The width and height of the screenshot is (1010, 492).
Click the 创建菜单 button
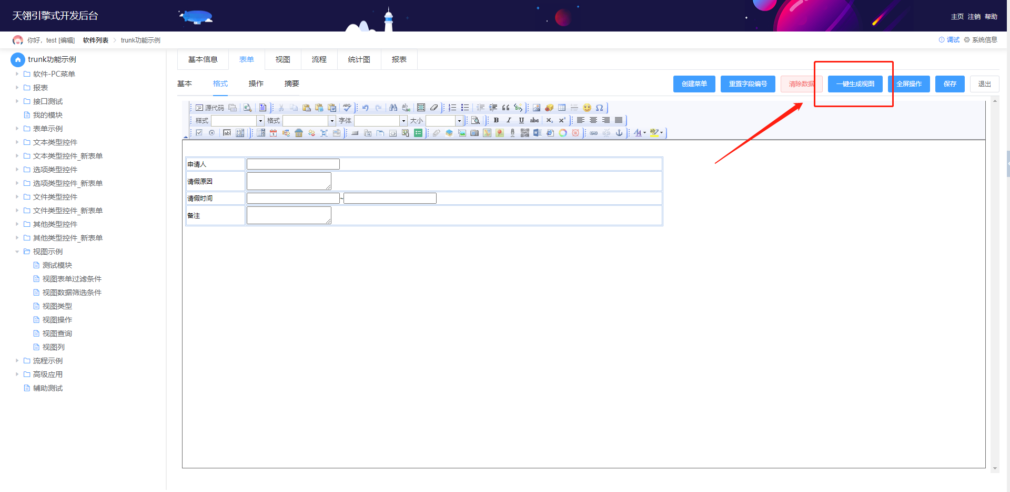pos(694,84)
